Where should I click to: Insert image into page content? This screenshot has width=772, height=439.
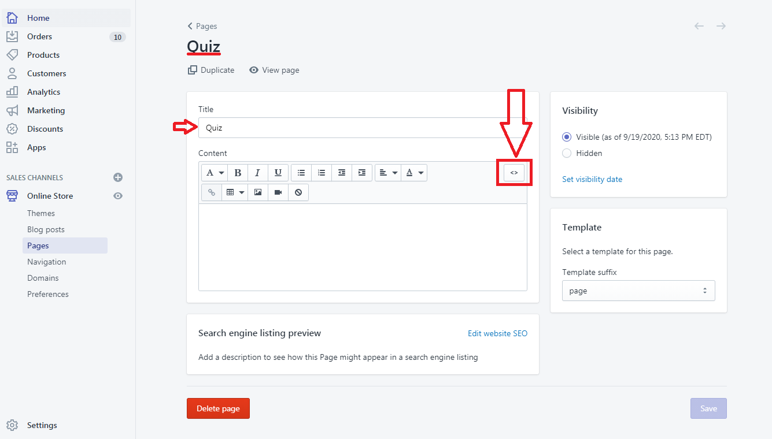click(x=258, y=192)
